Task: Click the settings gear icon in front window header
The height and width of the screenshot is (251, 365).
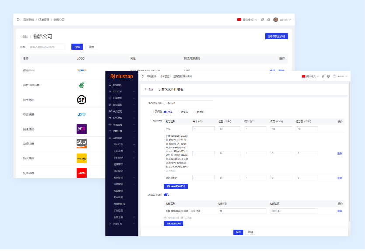Action: pos(328,76)
